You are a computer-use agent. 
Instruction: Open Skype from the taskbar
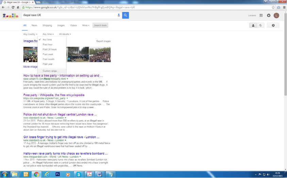tap(79, 174)
